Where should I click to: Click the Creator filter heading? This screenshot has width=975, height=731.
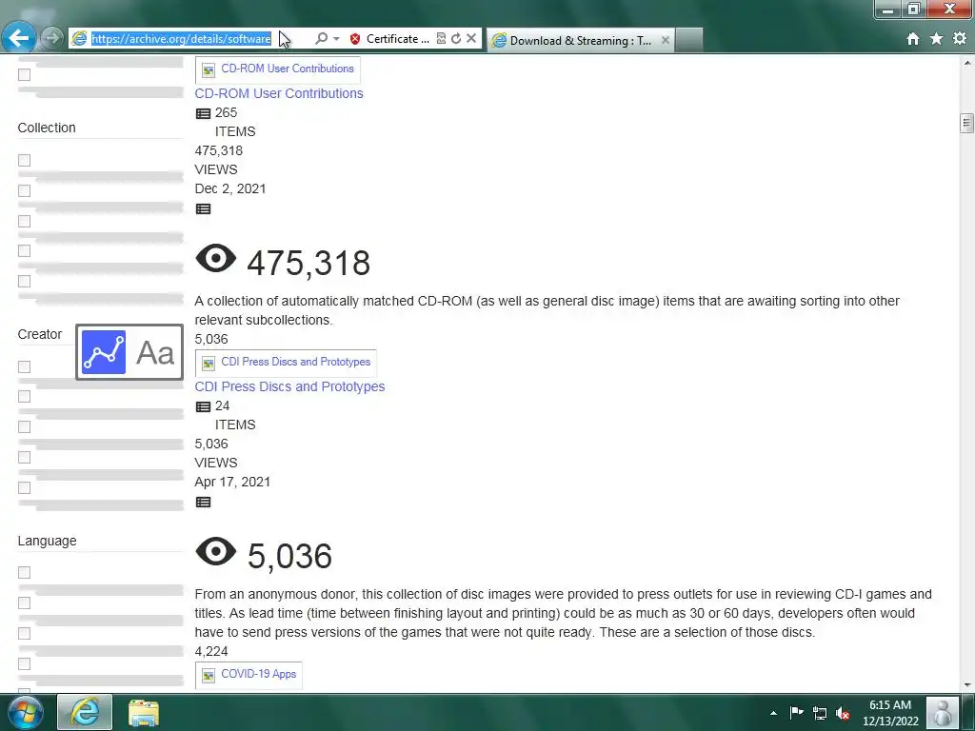(x=40, y=334)
